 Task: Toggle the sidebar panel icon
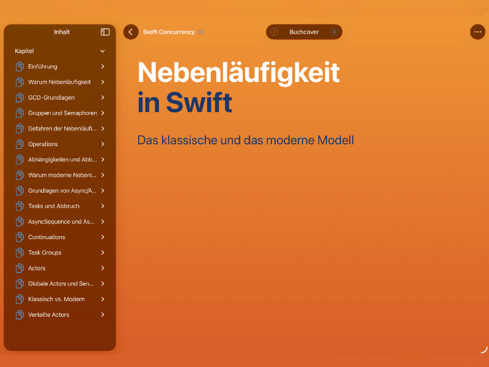coord(105,32)
